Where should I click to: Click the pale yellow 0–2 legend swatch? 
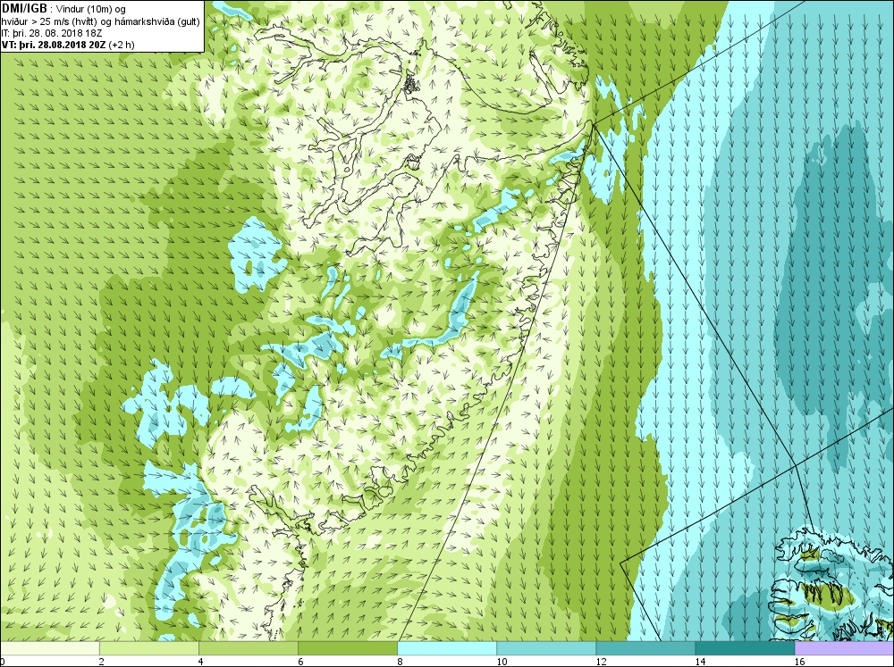tap(49, 648)
